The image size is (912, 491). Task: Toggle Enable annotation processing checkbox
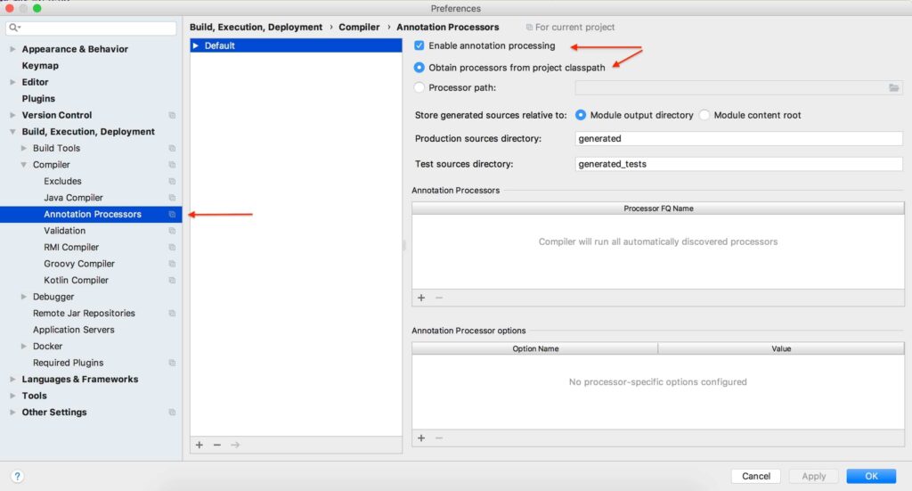pos(419,45)
